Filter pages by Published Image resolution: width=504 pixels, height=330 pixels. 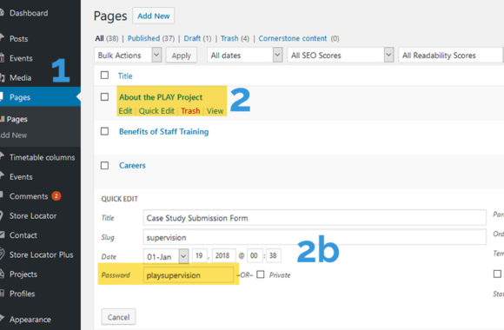143,38
